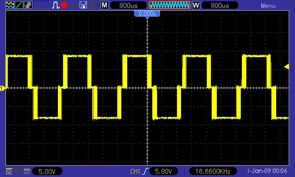The width and height of the screenshot is (295, 177).
Task: Open the Menu button
Action: coord(268,6)
